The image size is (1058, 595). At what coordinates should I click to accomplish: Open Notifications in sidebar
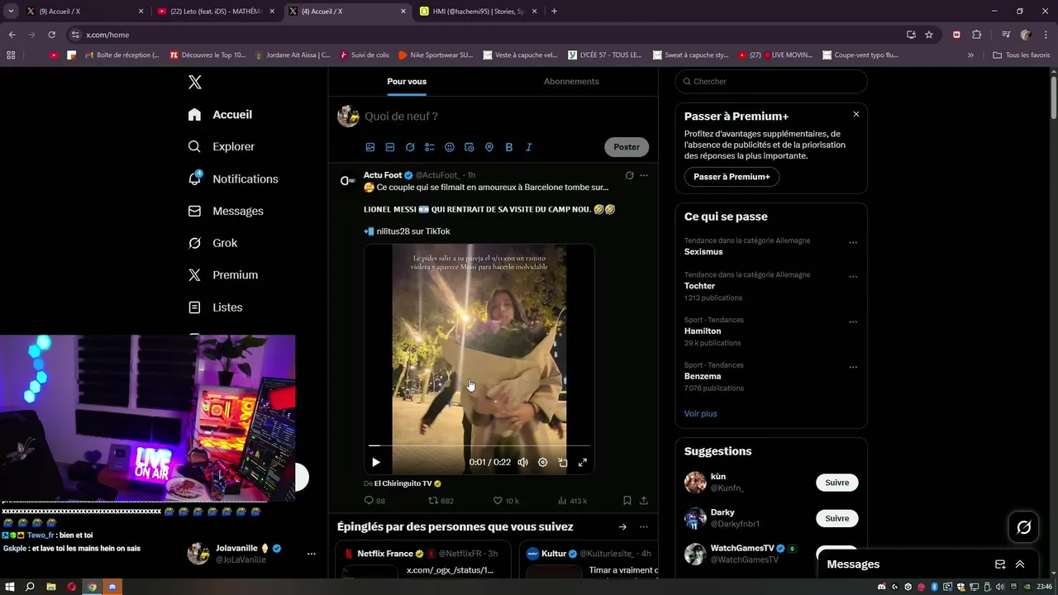pyautogui.click(x=233, y=178)
